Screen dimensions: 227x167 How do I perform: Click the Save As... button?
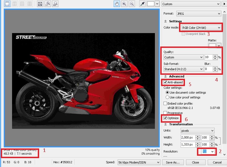coord(173,162)
